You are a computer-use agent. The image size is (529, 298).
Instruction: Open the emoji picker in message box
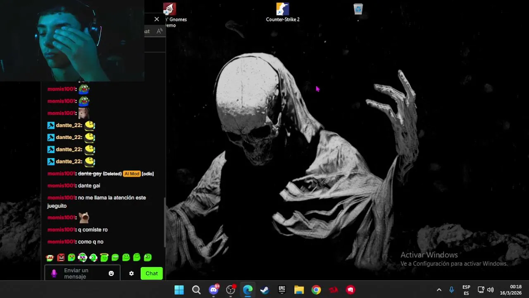coord(111,273)
